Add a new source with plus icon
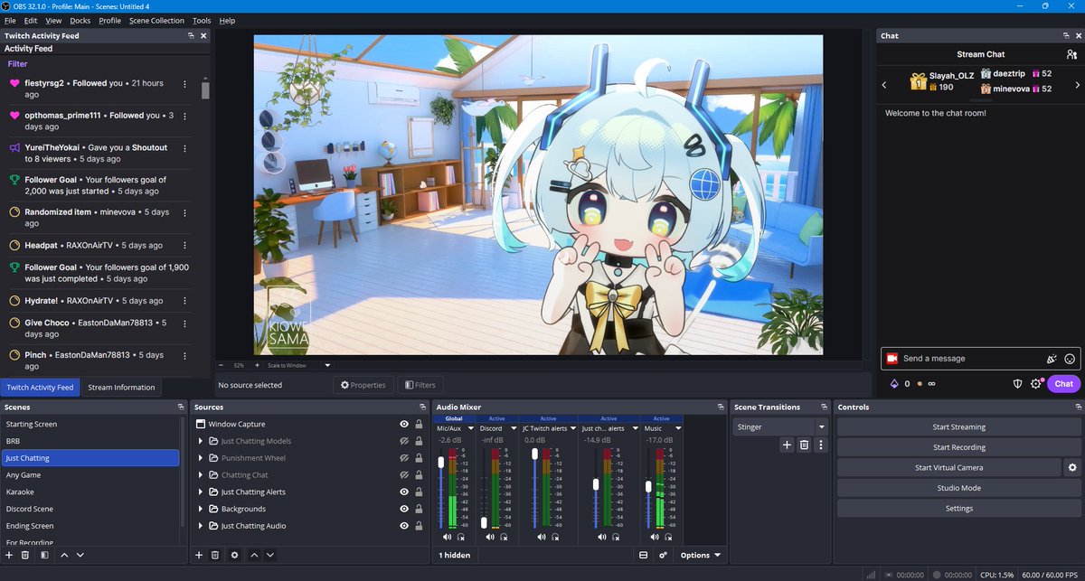Viewport: 1085px width, 581px height. 199,555
